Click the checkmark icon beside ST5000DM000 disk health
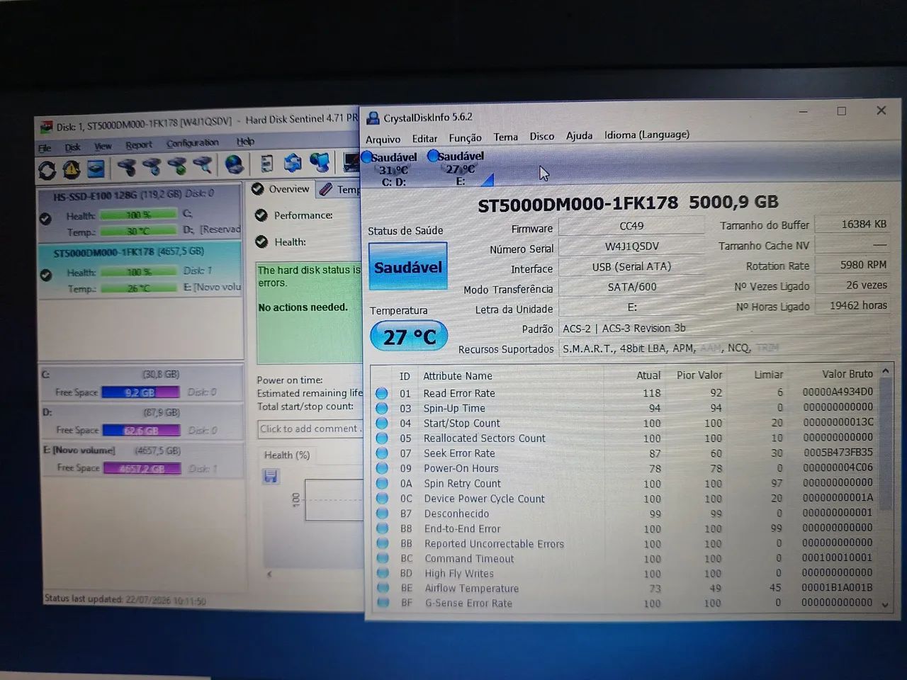Viewport: 907px width, 680px height. (x=46, y=275)
